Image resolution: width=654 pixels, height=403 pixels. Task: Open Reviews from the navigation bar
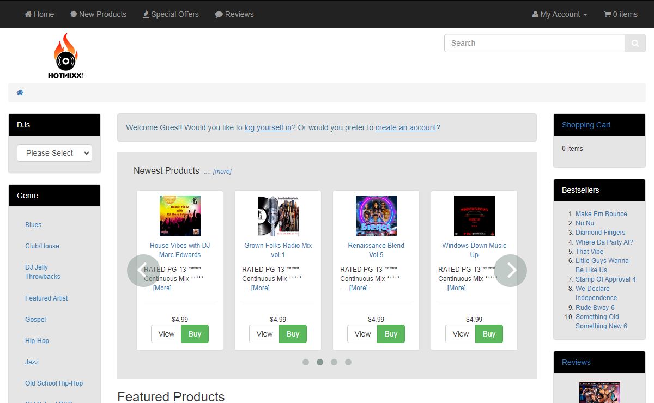(234, 14)
